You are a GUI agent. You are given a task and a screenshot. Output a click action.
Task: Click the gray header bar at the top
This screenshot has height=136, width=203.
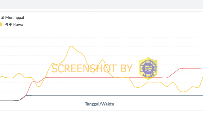pyautogui.click(x=101, y=4)
